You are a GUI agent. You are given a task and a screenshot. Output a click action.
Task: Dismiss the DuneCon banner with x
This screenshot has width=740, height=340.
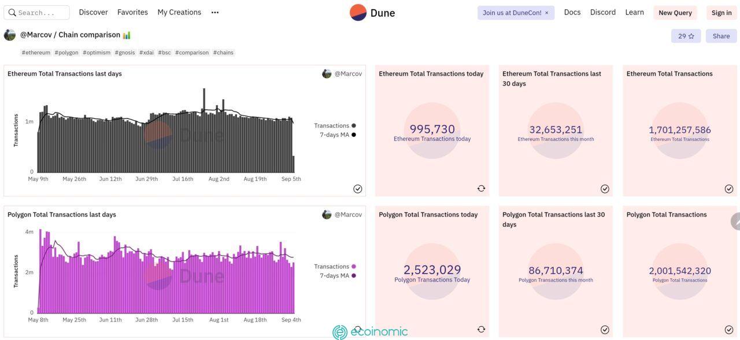pos(546,13)
